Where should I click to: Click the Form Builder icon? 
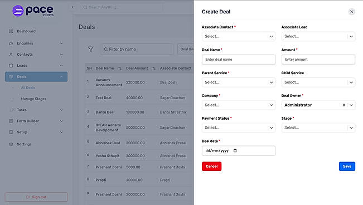point(11,121)
